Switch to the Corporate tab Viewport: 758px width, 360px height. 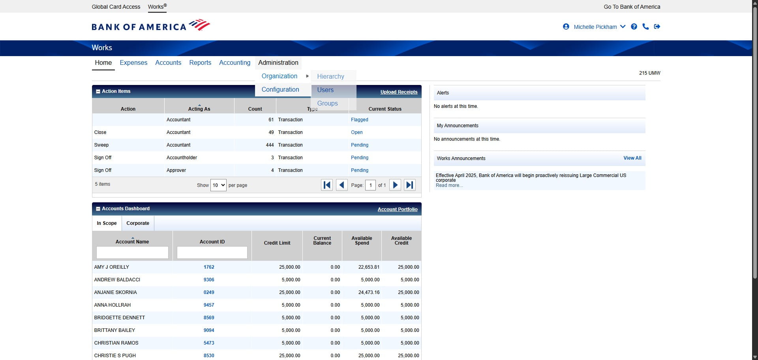(138, 223)
